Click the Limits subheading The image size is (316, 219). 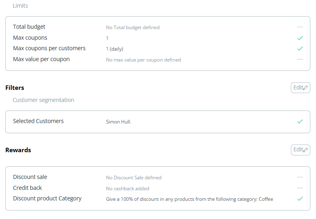(x=20, y=6)
